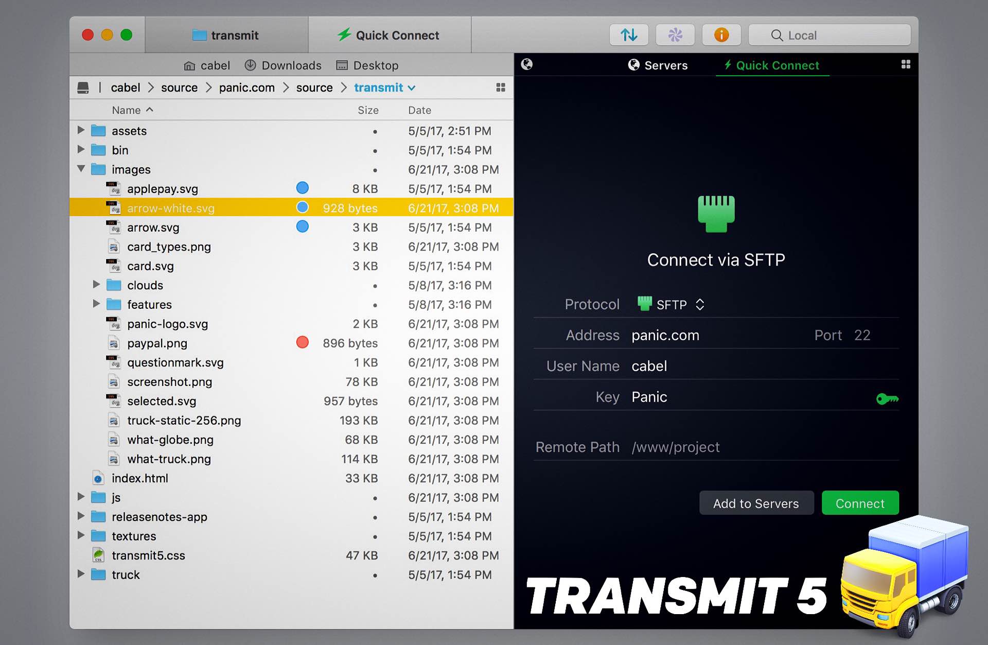Click Connect to establish SFTP connection
The height and width of the screenshot is (645, 988).
click(x=860, y=503)
